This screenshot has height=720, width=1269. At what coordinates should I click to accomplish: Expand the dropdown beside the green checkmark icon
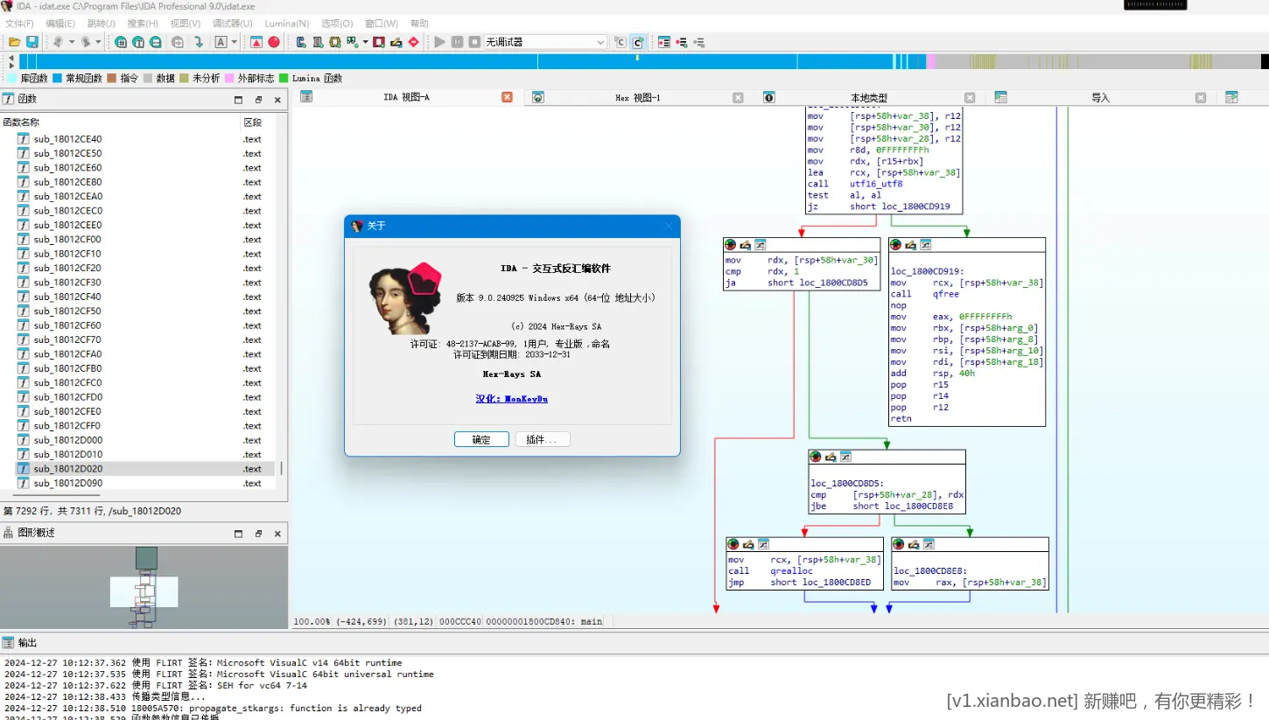[x=365, y=42]
